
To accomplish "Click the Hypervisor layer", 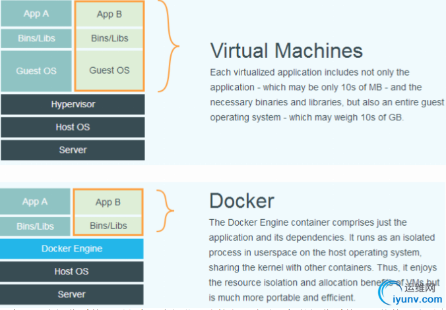I will (73, 104).
